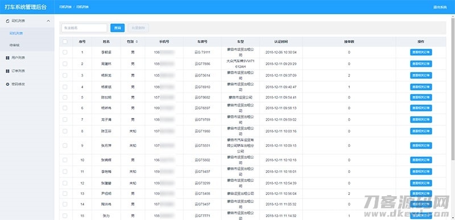Click the 序号 column header
The height and width of the screenshot is (220, 455).
pyautogui.click(x=82, y=42)
